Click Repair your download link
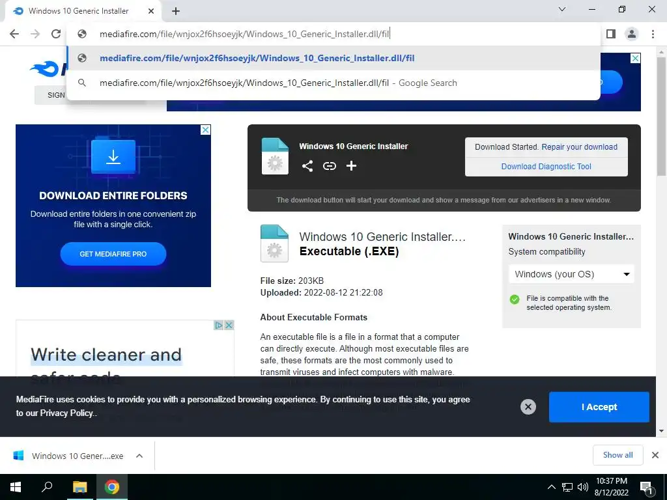667x500 pixels. (x=579, y=147)
